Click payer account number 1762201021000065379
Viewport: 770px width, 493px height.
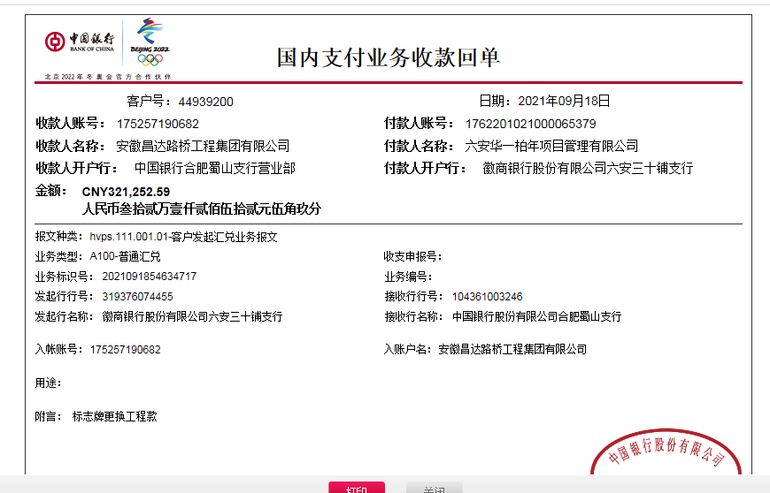pyautogui.click(x=530, y=124)
